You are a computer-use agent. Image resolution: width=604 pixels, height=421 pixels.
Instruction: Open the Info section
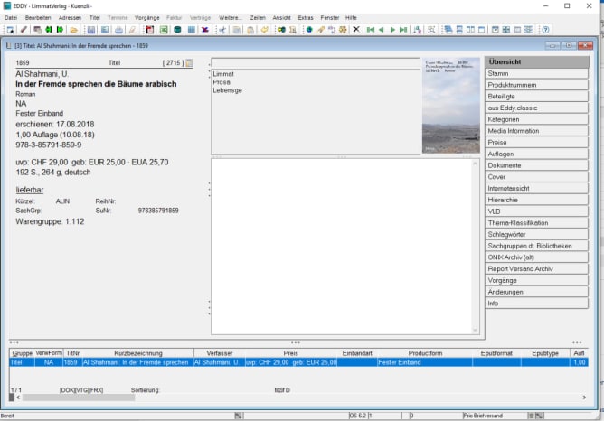(x=536, y=304)
